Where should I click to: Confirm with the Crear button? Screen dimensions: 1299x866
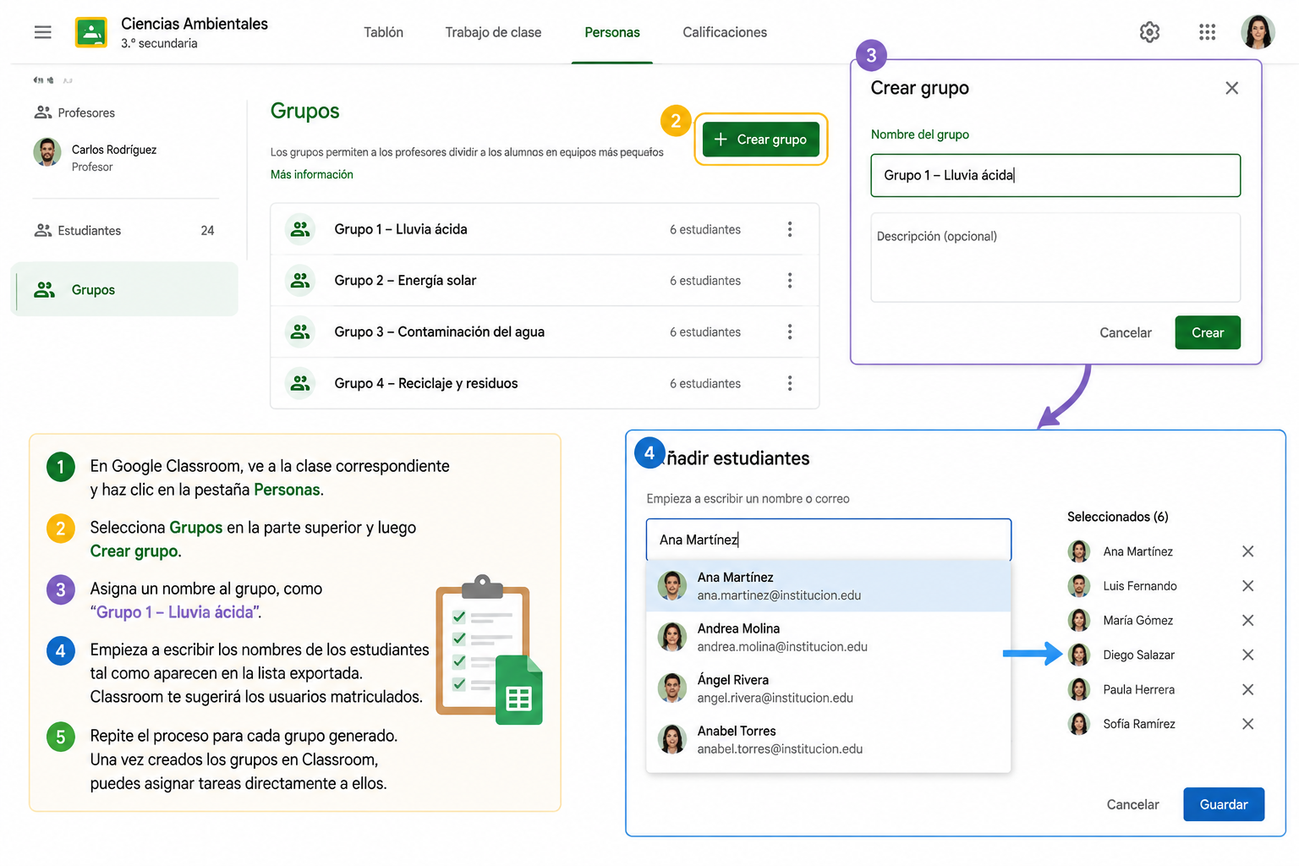[x=1208, y=332]
